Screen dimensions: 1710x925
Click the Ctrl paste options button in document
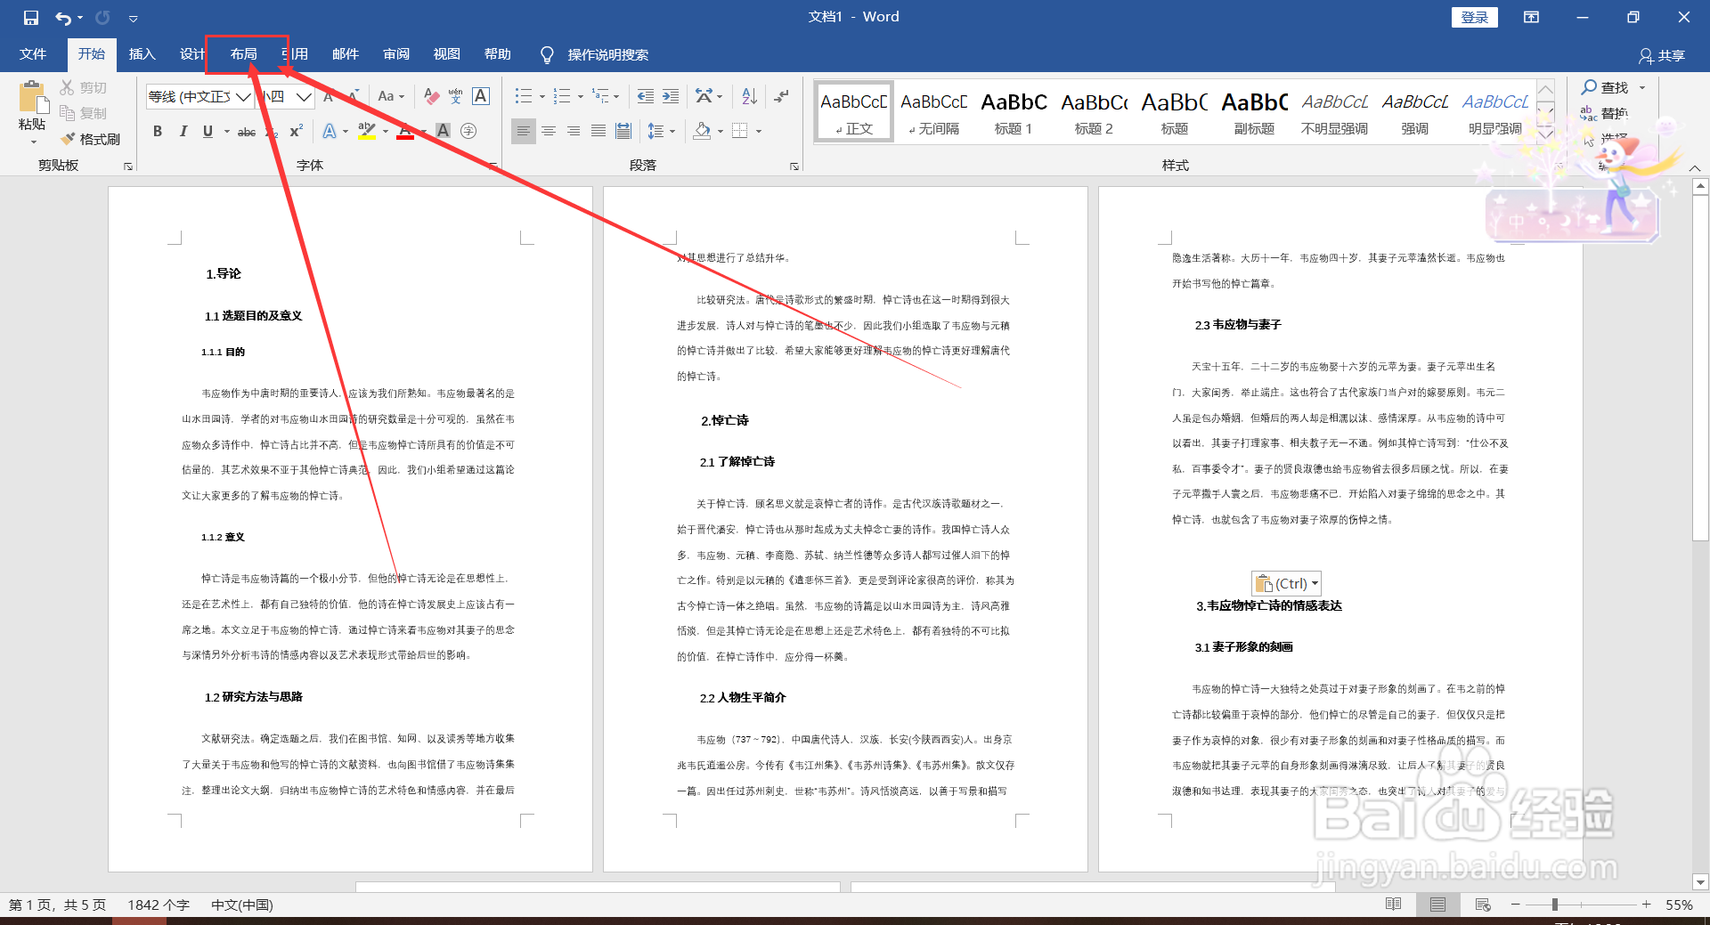click(1285, 583)
